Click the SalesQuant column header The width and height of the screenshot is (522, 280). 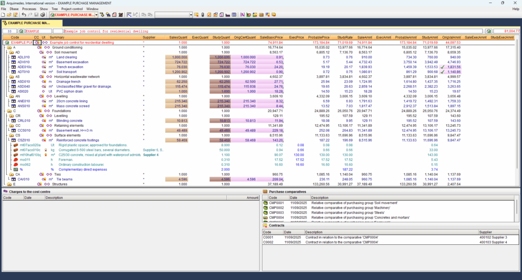point(178,37)
